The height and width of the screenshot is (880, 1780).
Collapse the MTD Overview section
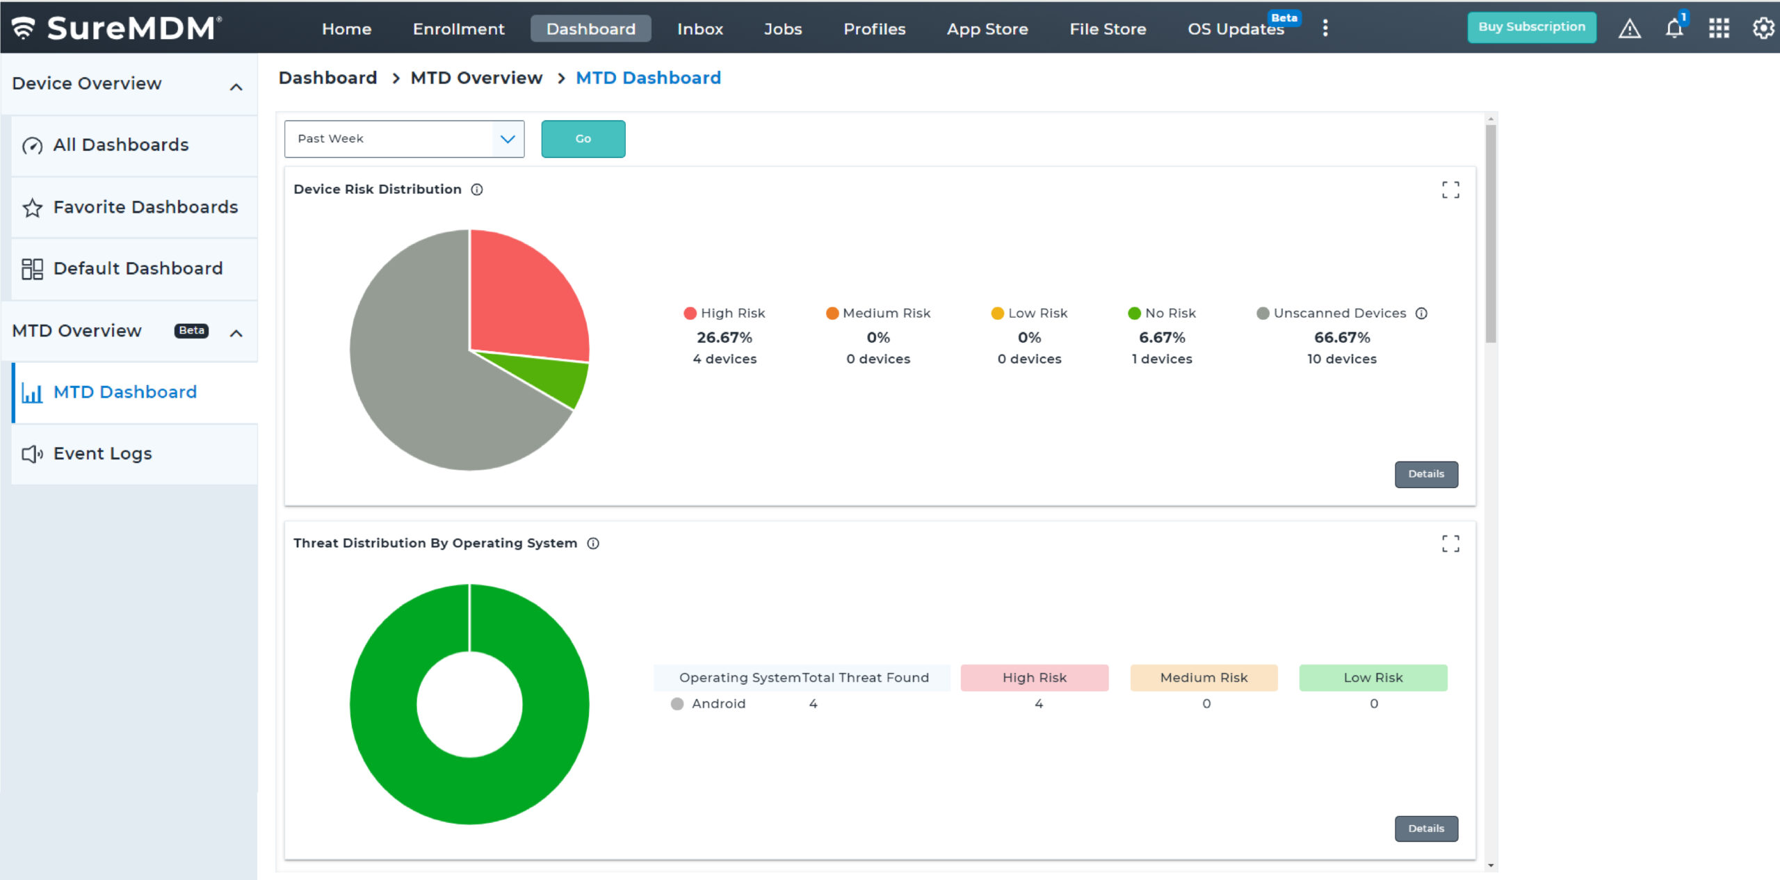tap(236, 333)
